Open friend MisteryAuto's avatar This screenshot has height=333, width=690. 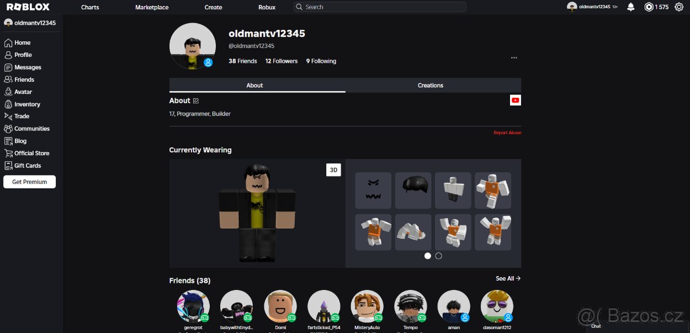367,306
